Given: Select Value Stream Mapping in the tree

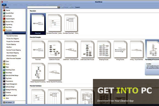Looking at the screenshot, I should tap(12, 53).
